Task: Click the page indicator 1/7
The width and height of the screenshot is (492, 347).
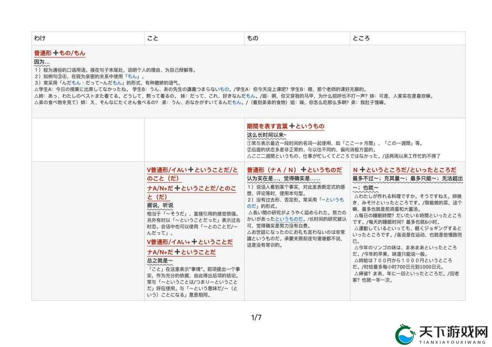Action: (256, 317)
